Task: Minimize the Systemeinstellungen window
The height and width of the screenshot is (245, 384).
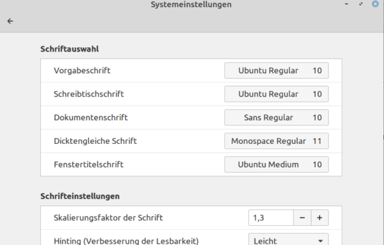Action: (x=346, y=4)
